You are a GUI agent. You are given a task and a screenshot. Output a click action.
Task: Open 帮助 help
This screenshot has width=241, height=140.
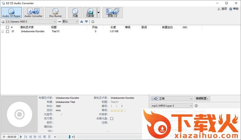tap(234, 9)
